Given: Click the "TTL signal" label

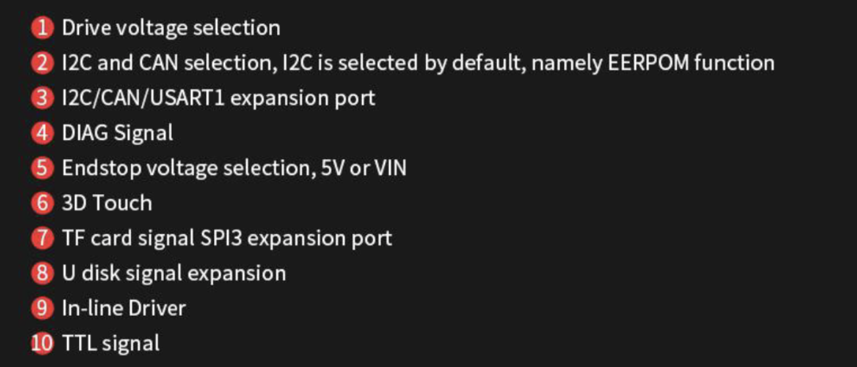Looking at the screenshot, I should [111, 343].
